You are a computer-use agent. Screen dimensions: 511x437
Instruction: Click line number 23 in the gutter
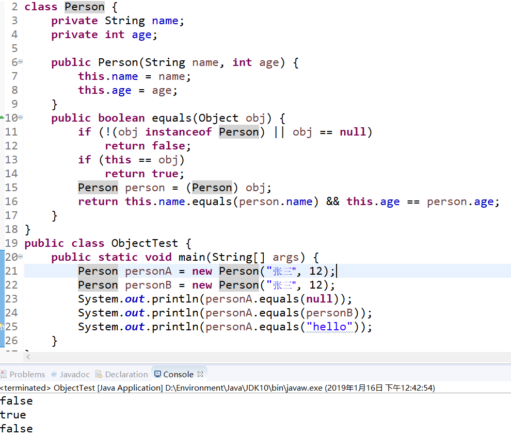pyautogui.click(x=11, y=299)
